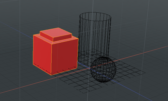168x101 pixels.
Task: Click the cylinder's top elliptical cap
Action: (95, 16)
